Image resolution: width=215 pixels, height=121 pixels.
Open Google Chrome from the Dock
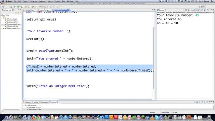pyautogui.click(x=38, y=117)
